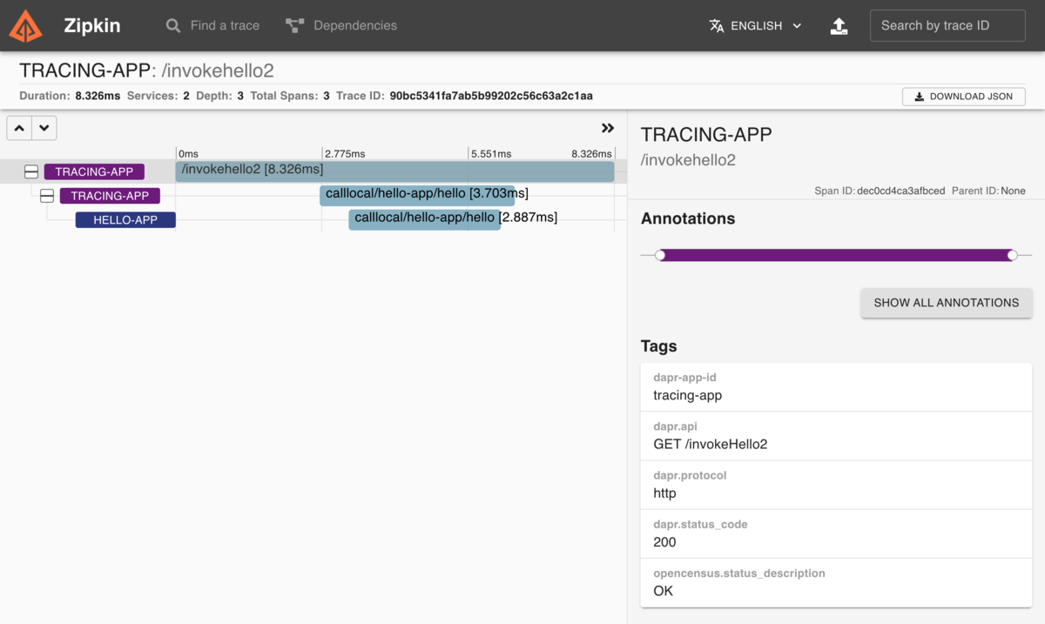This screenshot has height=624, width=1045.
Task: Click SHOW ALL ANNOTATIONS button
Action: (947, 303)
